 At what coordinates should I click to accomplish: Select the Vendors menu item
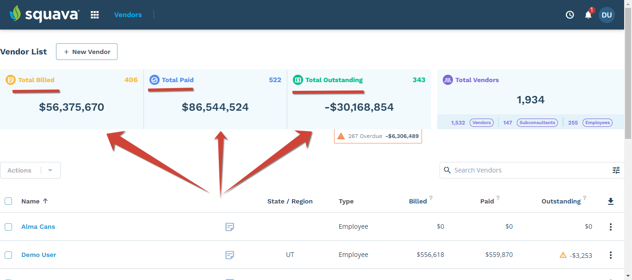pyautogui.click(x=128, y=14)
